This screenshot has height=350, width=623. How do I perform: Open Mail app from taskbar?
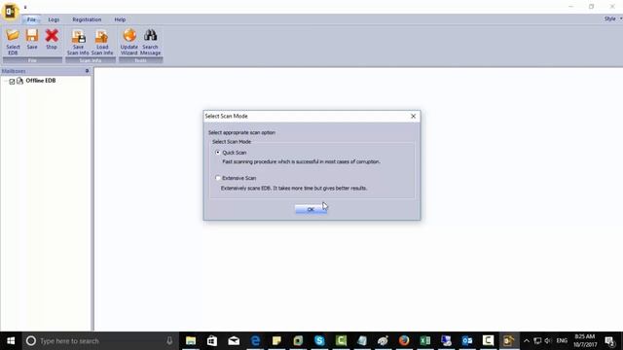click(x=234, y=340)
